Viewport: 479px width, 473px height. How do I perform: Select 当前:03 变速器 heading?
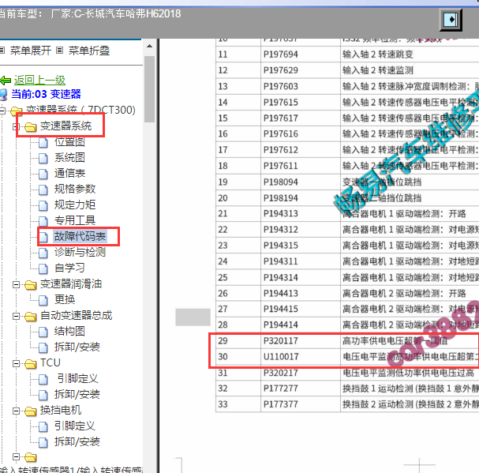[46, 94]
